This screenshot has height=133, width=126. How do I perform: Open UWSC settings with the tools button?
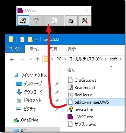tap(85, 21)
